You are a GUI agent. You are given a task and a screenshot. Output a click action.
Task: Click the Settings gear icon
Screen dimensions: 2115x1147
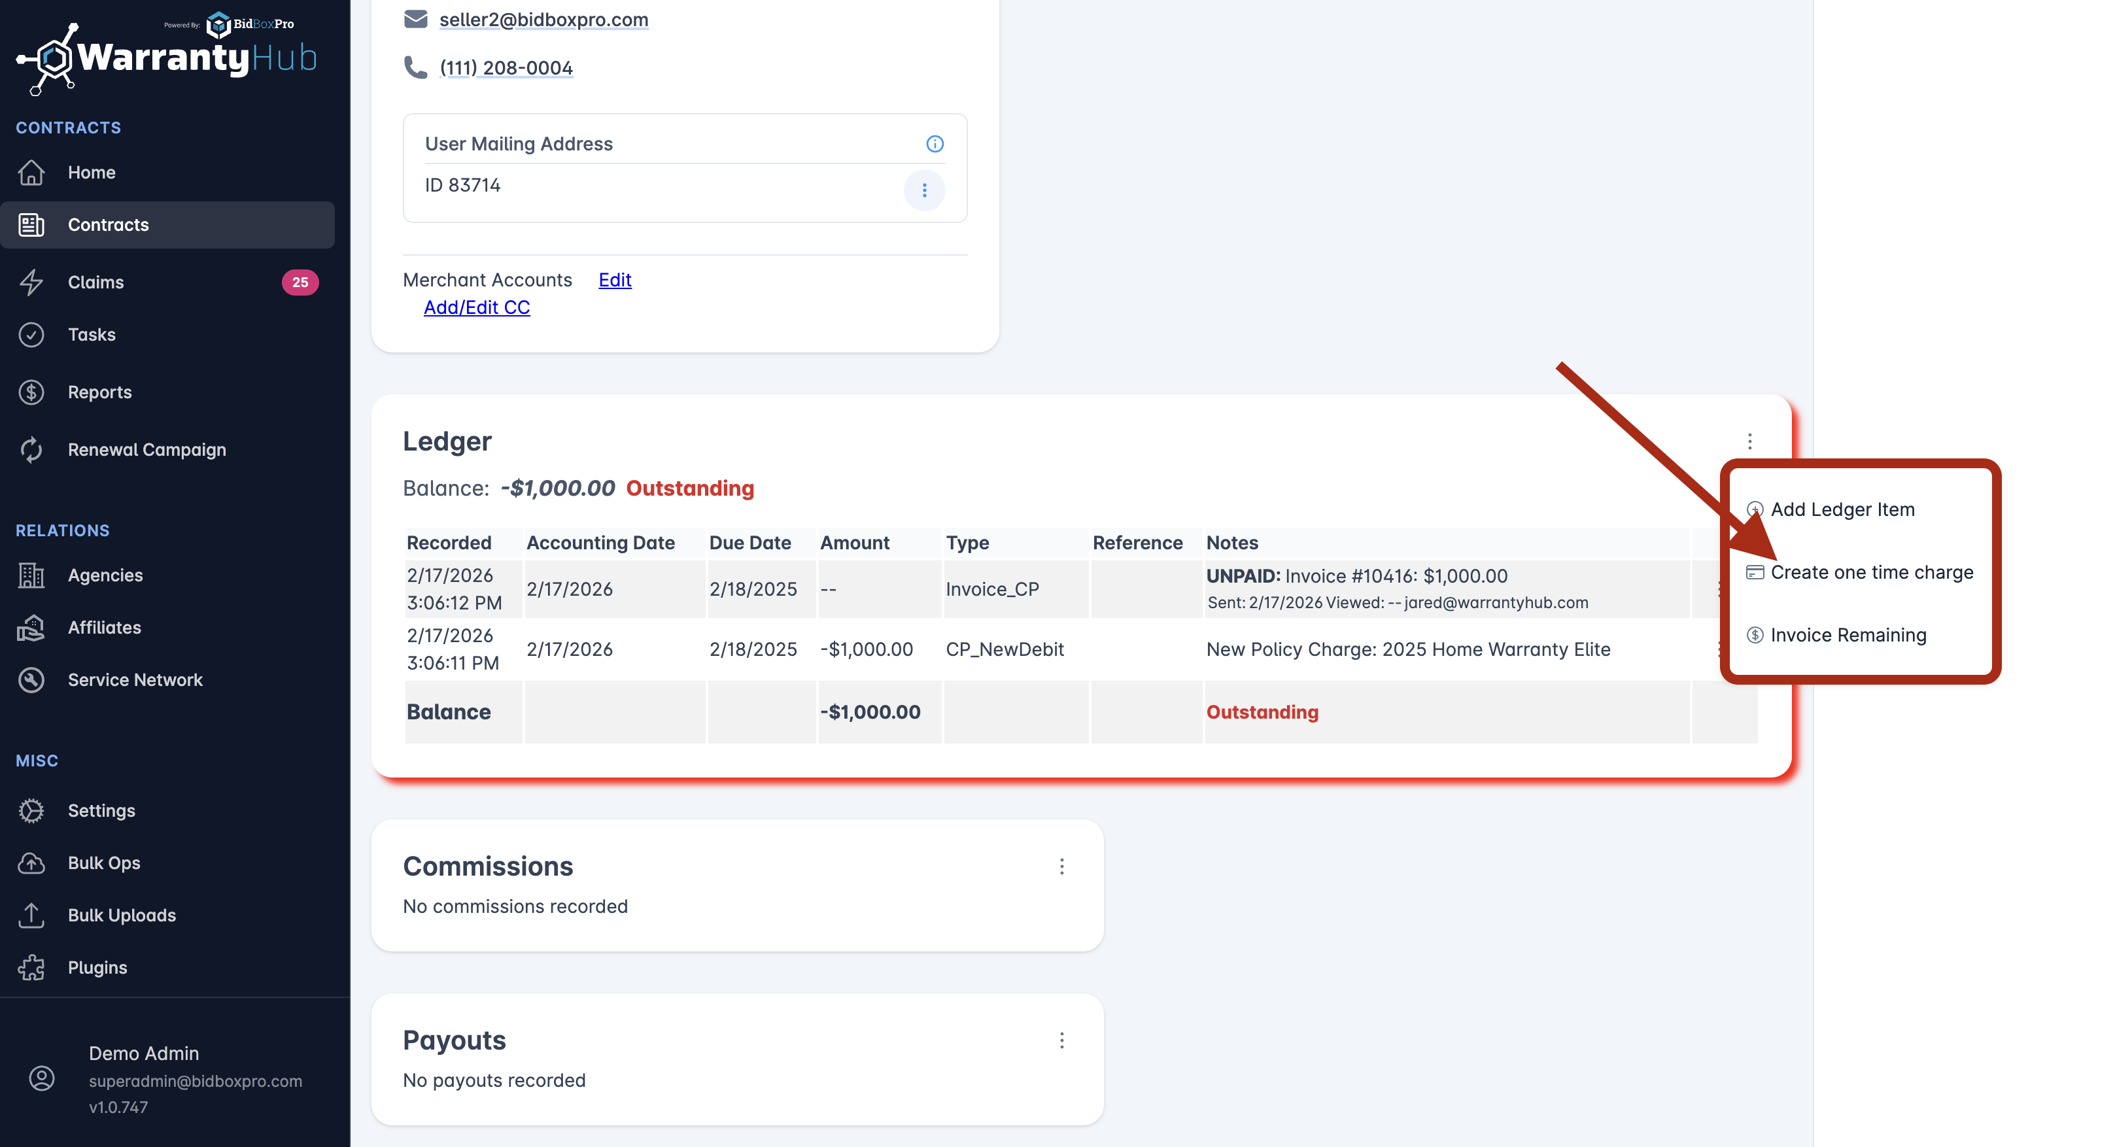(31, 810)
